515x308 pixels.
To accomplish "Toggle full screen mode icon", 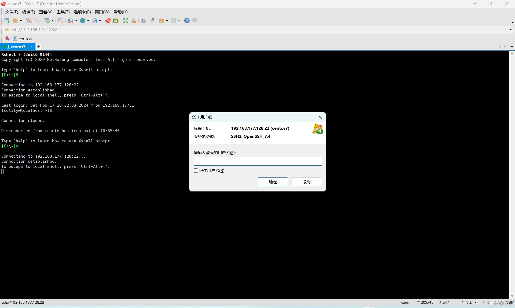I will tap(126, 21).
